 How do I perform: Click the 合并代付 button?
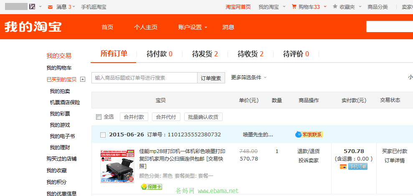pyautogui.click(x=166, y=117)
